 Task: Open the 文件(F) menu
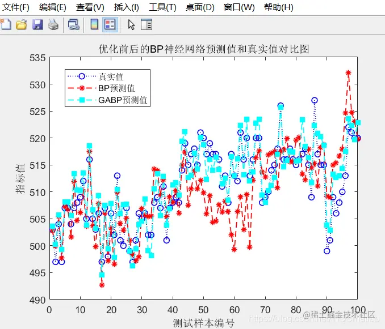[x=16, y=7]
